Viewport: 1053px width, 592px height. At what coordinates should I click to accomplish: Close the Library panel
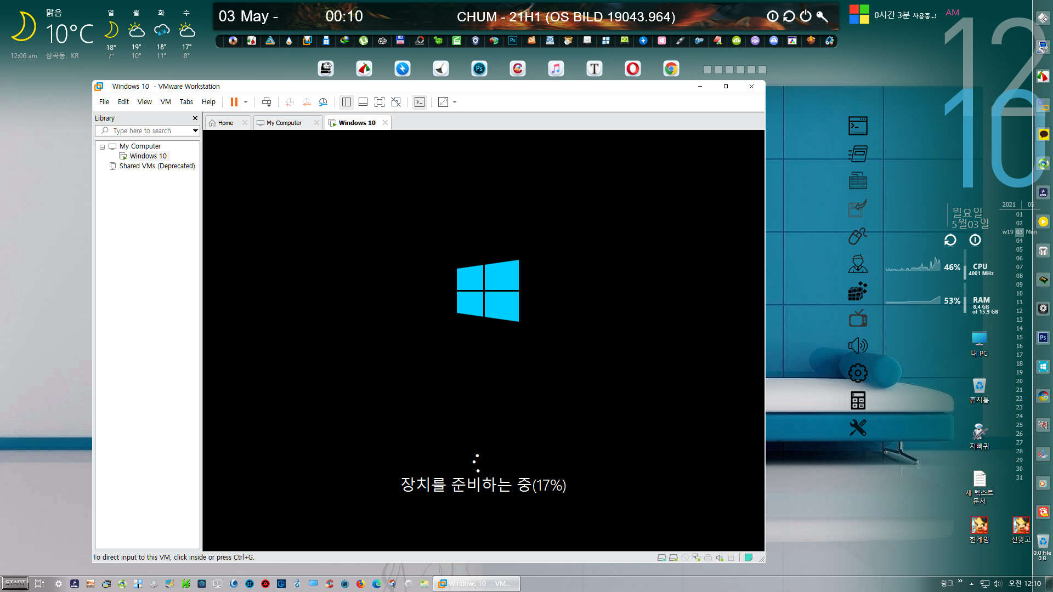(195, 118)
